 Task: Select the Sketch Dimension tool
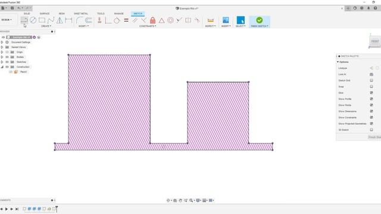click(x=68, y=20)
